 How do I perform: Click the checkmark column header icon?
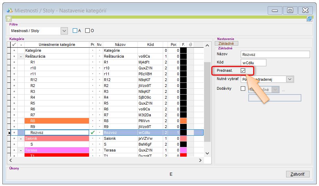point(14,45)
